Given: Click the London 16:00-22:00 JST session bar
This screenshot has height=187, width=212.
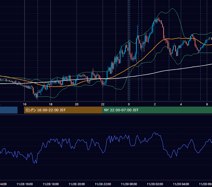Looking at the screenshot, I should click(63, 110).
